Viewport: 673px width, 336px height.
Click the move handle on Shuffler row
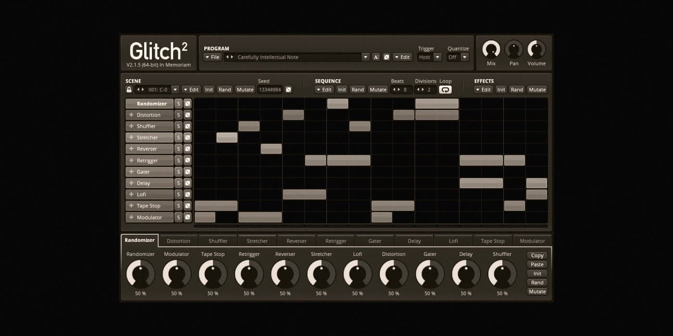[x=131, y=126]
